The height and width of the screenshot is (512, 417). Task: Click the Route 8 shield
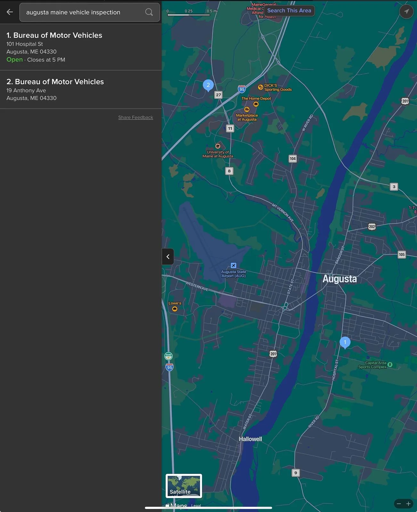(229, 171)
